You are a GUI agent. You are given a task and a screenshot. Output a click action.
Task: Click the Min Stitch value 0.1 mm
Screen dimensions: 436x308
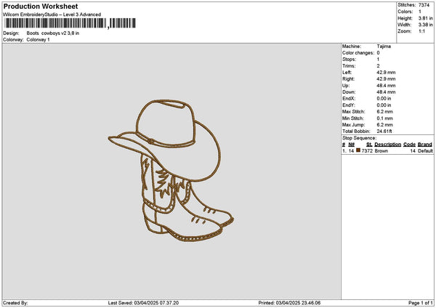click(x=385, y=118)
